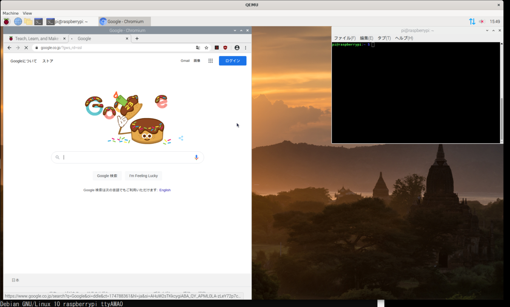Close the QEMU window

click(x=499, y=5)
